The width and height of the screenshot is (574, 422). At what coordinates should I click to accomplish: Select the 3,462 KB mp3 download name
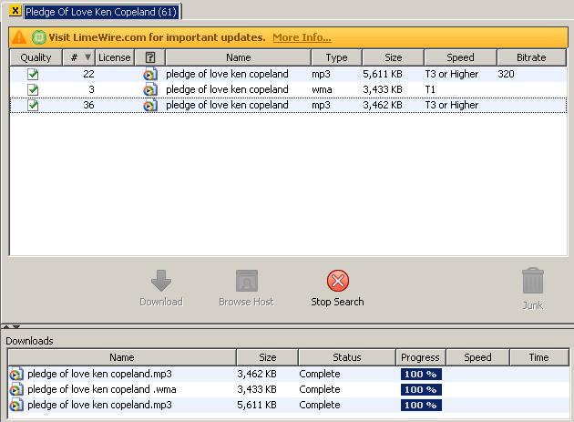99,374
